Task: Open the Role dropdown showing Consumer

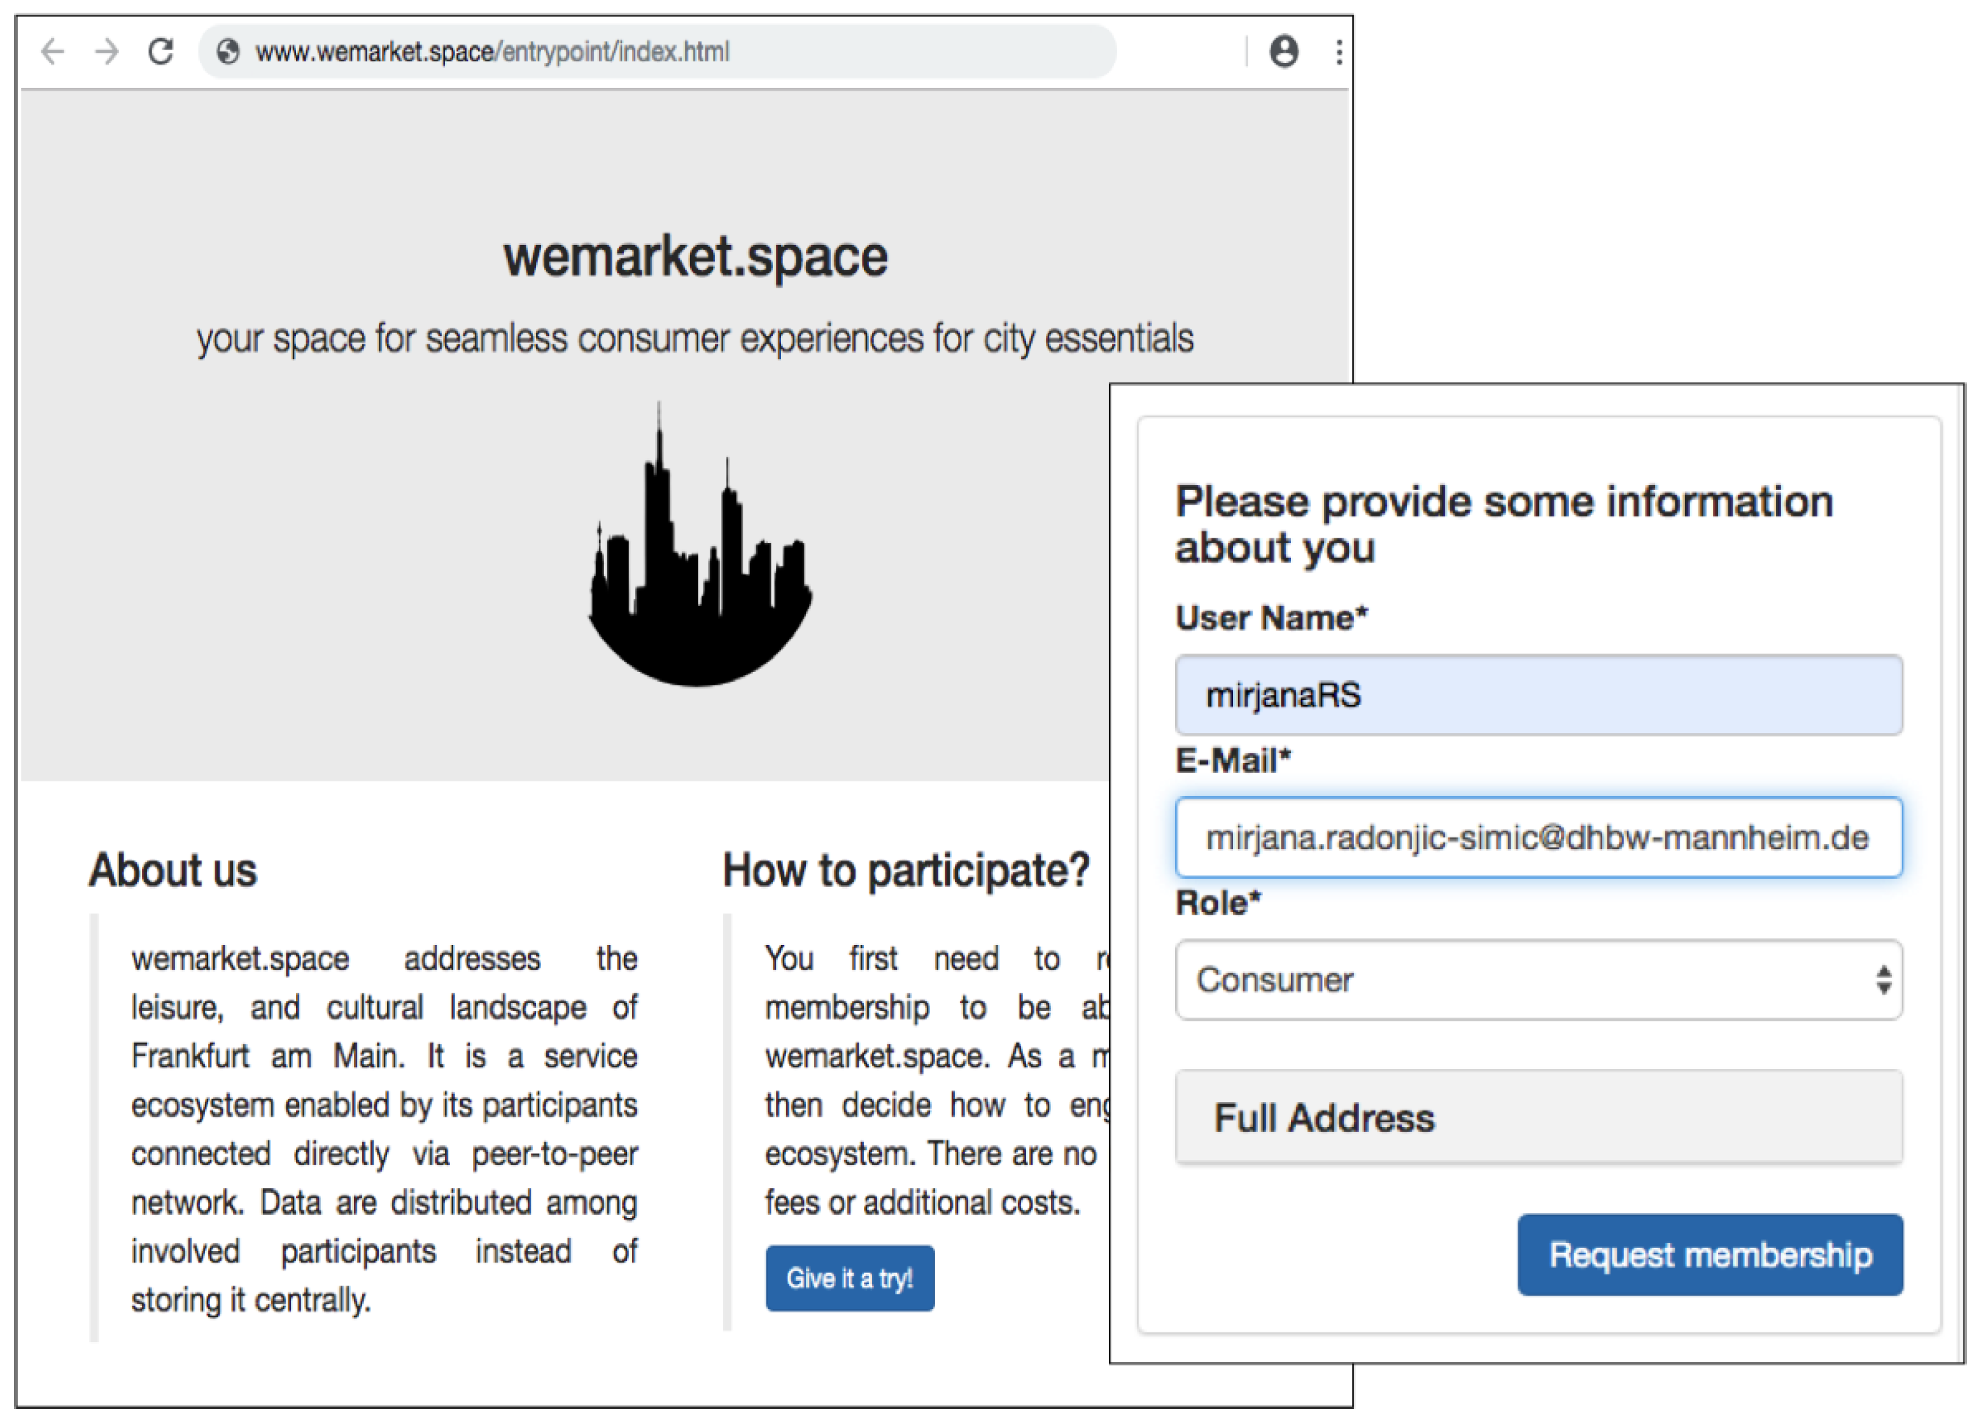Action: coord(1538,980)
